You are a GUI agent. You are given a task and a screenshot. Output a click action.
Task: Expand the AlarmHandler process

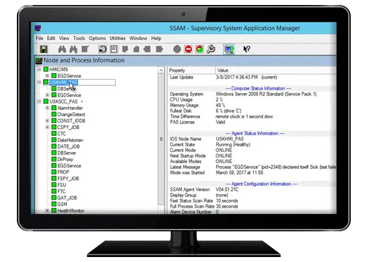(x=48, y=108)
